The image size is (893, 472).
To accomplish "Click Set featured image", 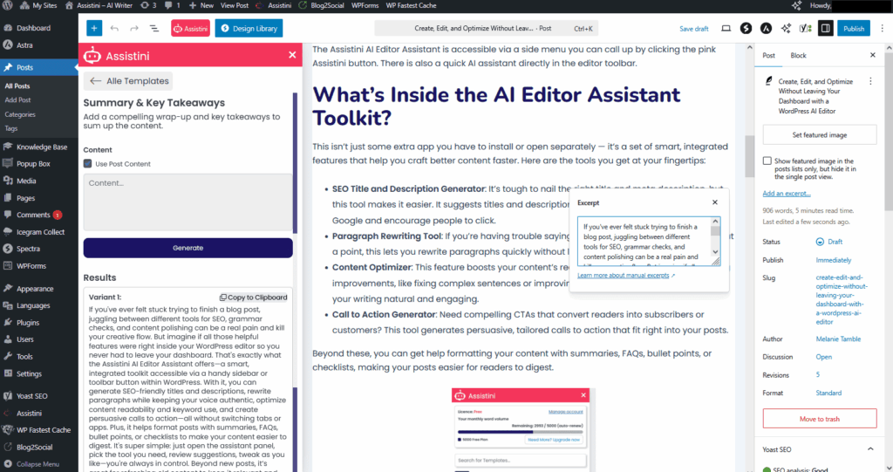I will coord(820,135).
